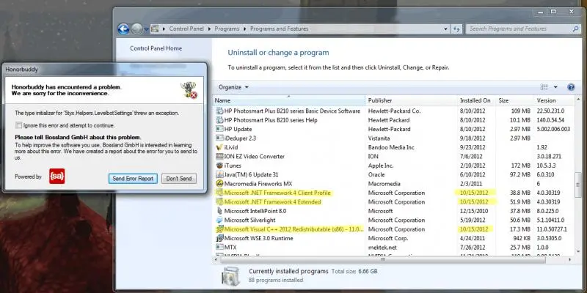Screen dimensions: 587x293
Task: Click the Oracle publisher cell
Action: tap(376, 174)
